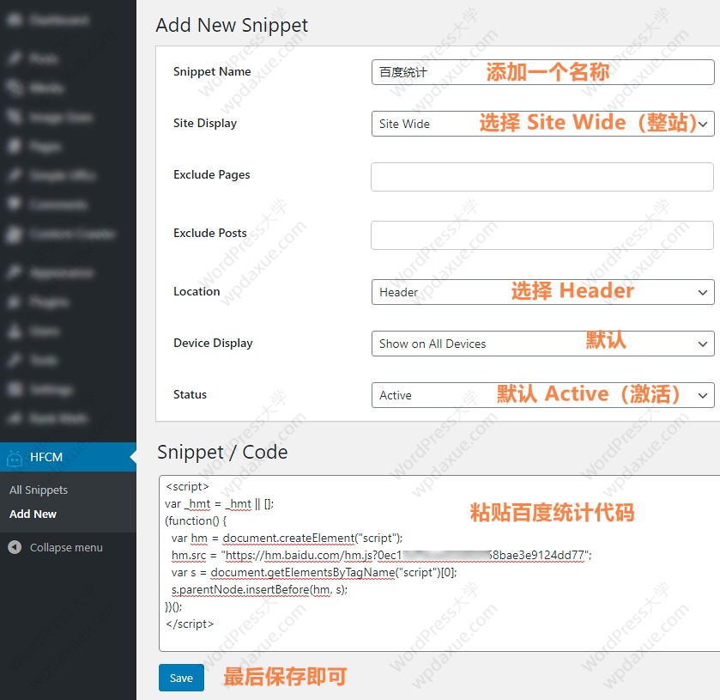This screenshot has width=720, height=700.
Task: Click the "Snippet Name" label
Action: 212,71
